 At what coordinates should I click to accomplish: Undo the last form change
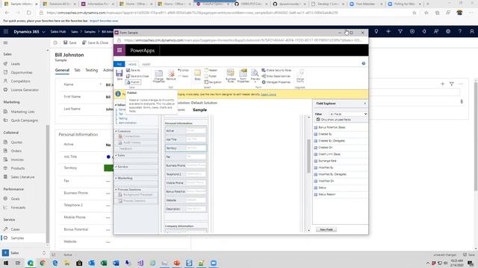pos(183,70)
